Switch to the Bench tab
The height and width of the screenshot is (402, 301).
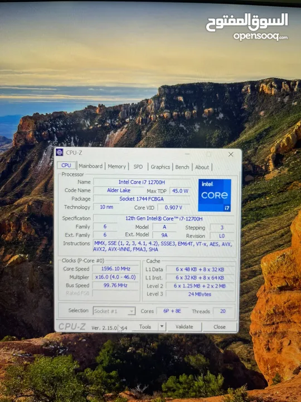(182, 167)
